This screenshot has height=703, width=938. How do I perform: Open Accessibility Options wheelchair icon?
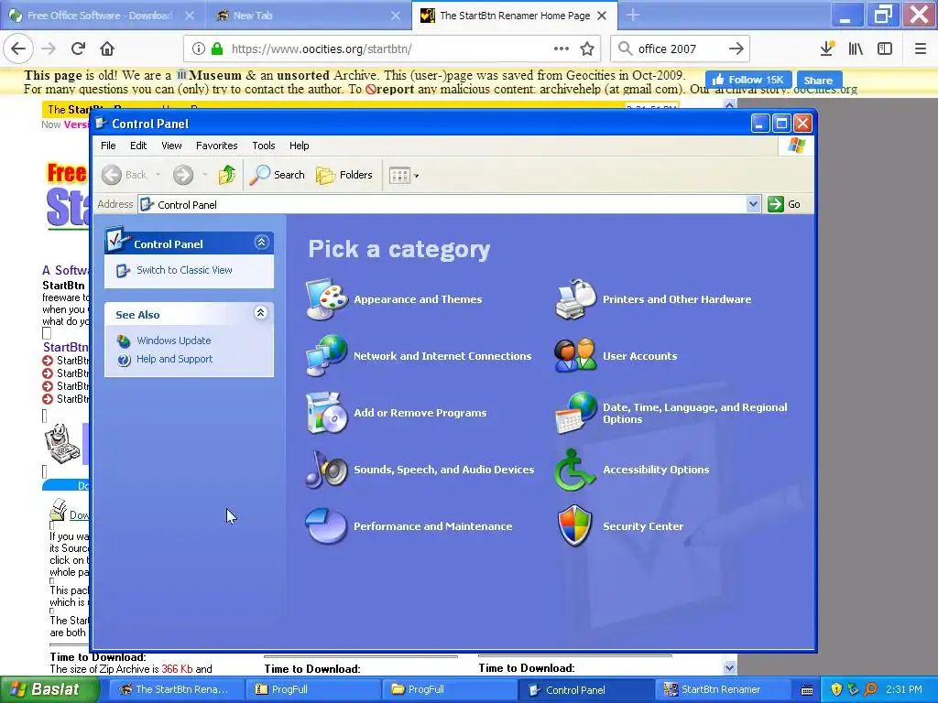(575, 470)
